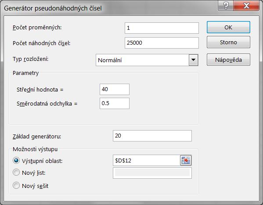Click the Základ generátoru field containing 20

tap(152, 136)
